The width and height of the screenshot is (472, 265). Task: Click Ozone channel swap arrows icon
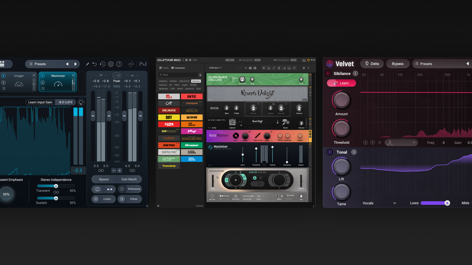tap(110, 189)
